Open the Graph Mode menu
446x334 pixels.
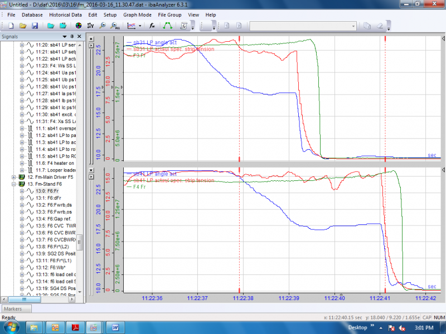(x=137, y=14)
